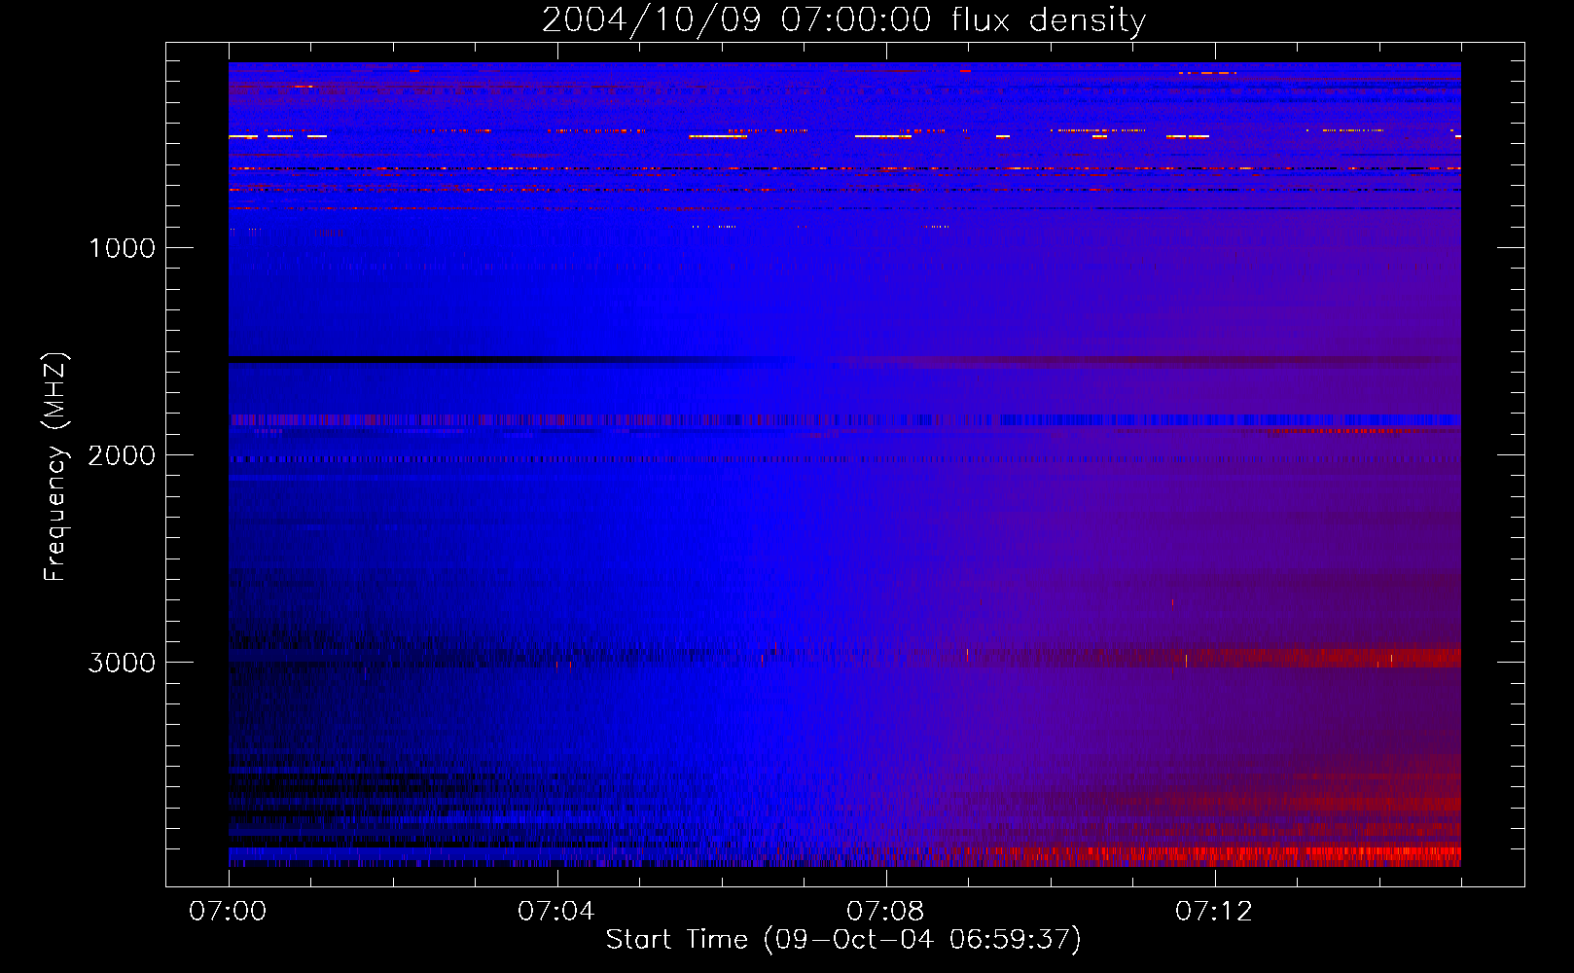Screen dimensions: 1574x973
Task: Click the 'Start Time (09-Oct-04 06:59:37)' axis label
Action: (x=843, y=939)
